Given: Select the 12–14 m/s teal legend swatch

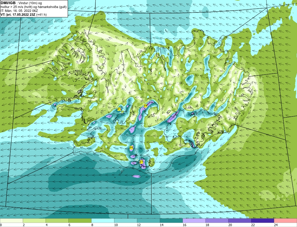Looking at the screenshot, I should pos(148,220).
